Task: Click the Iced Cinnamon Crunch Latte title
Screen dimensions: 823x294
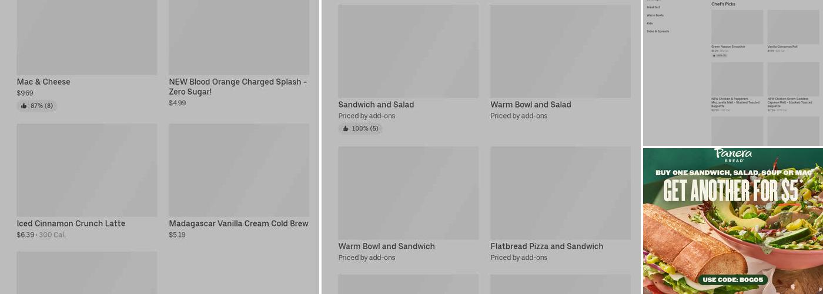Action: [x=71, y=223]
